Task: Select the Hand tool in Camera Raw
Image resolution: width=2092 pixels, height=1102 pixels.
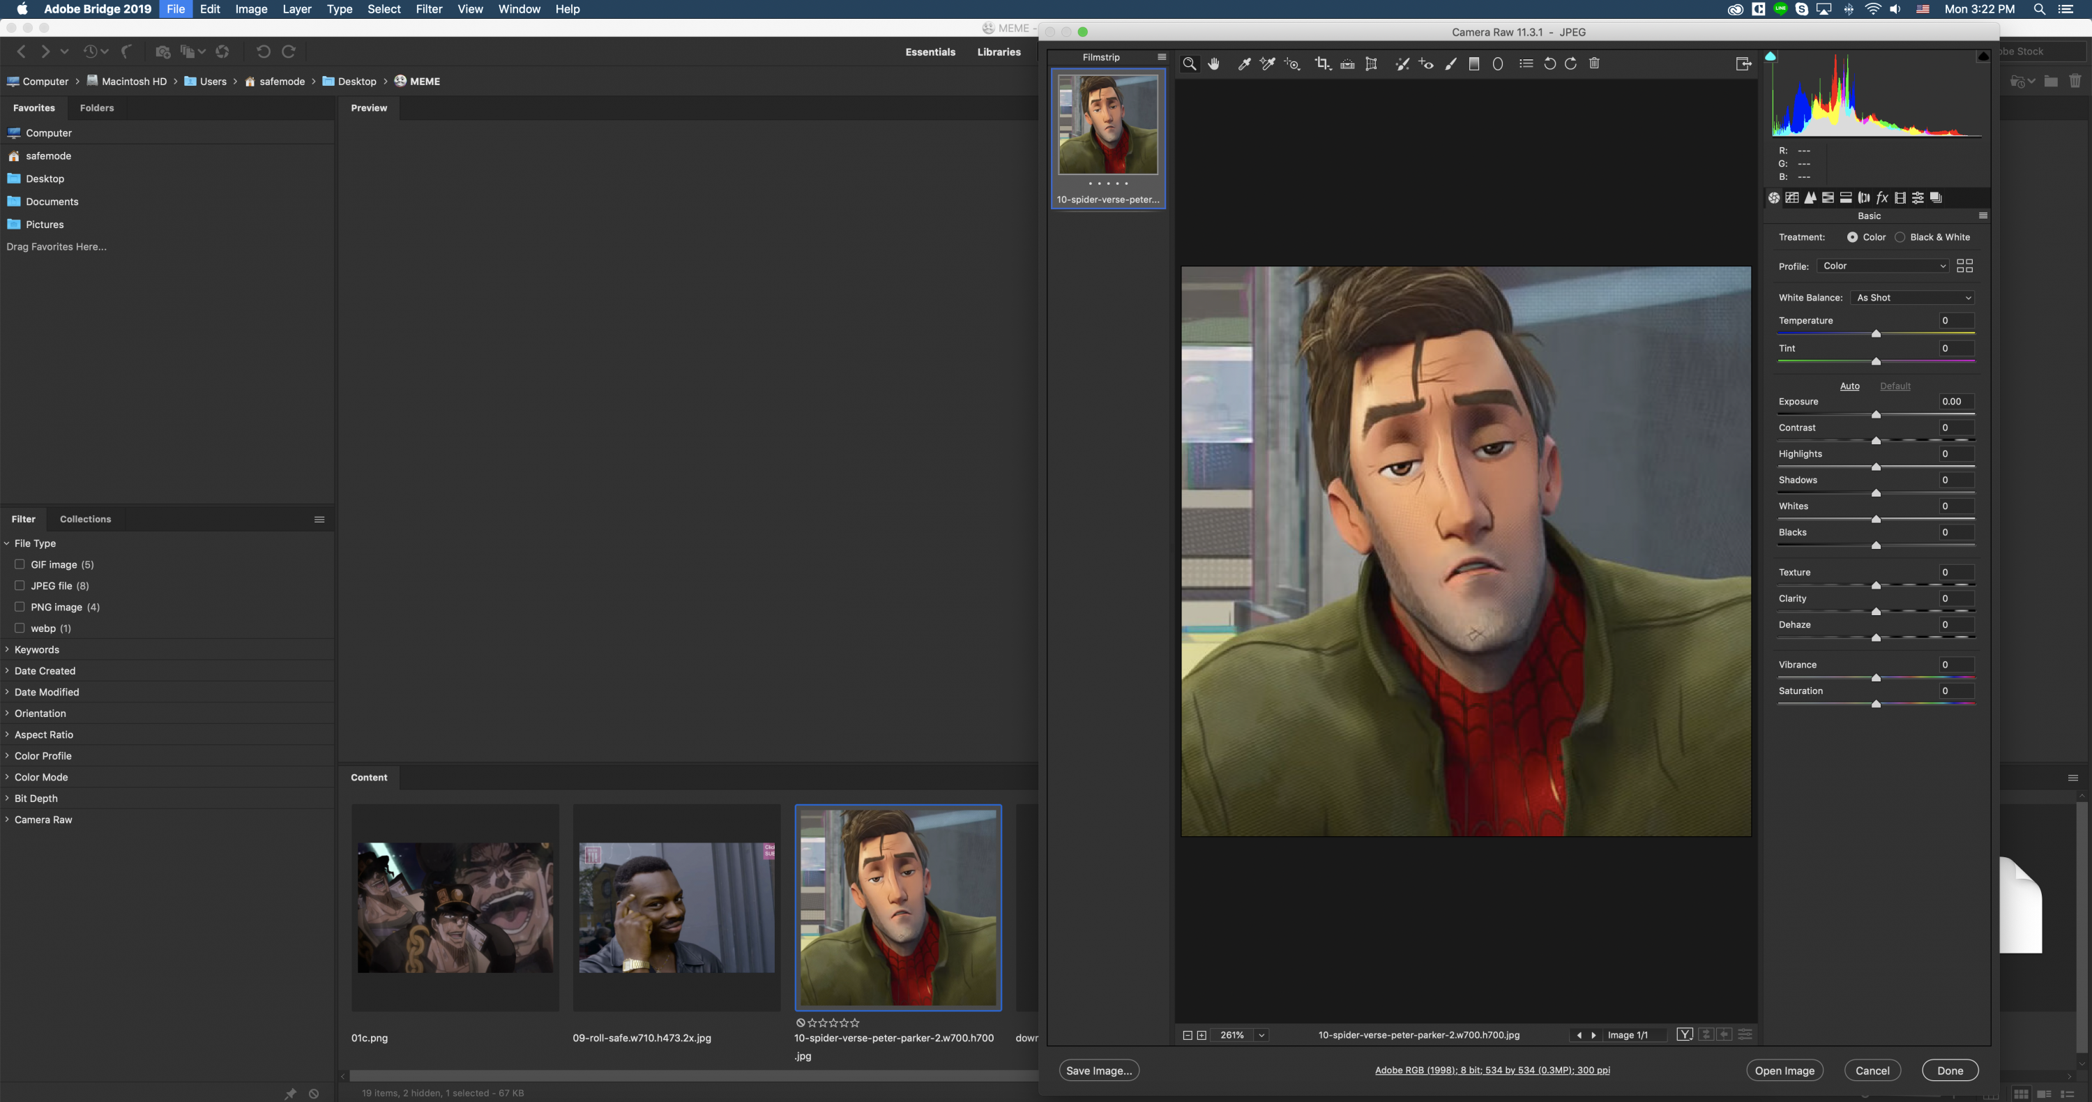Action: tap(1213, 64)
